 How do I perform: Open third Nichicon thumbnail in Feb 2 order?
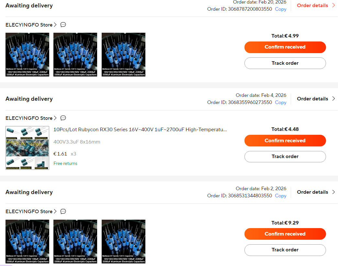(124, 241)
